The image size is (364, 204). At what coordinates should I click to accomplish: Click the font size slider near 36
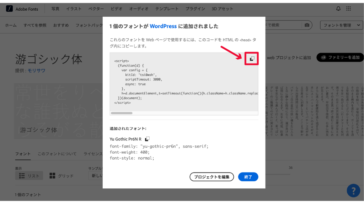point(278,174)
